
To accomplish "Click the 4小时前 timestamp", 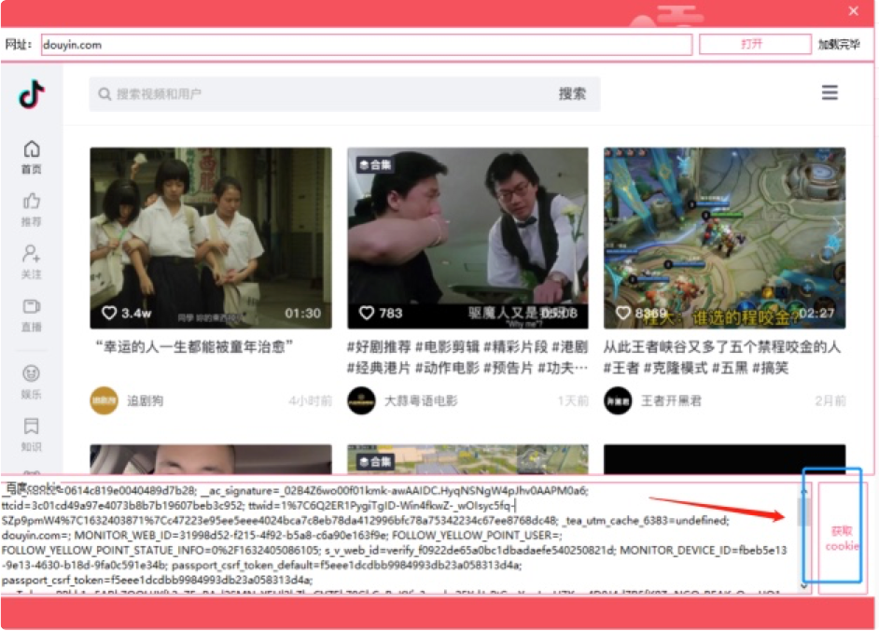I will tap(310, 400).
